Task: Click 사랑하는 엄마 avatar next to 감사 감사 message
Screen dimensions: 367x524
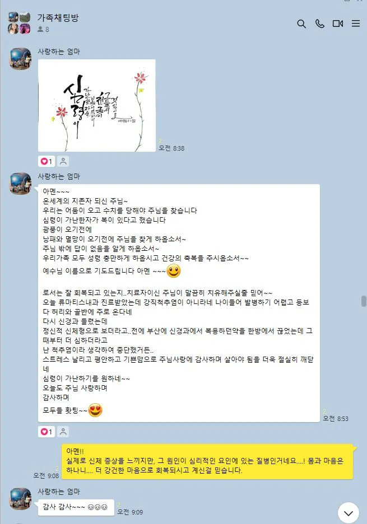Action: tap(20, 499)
